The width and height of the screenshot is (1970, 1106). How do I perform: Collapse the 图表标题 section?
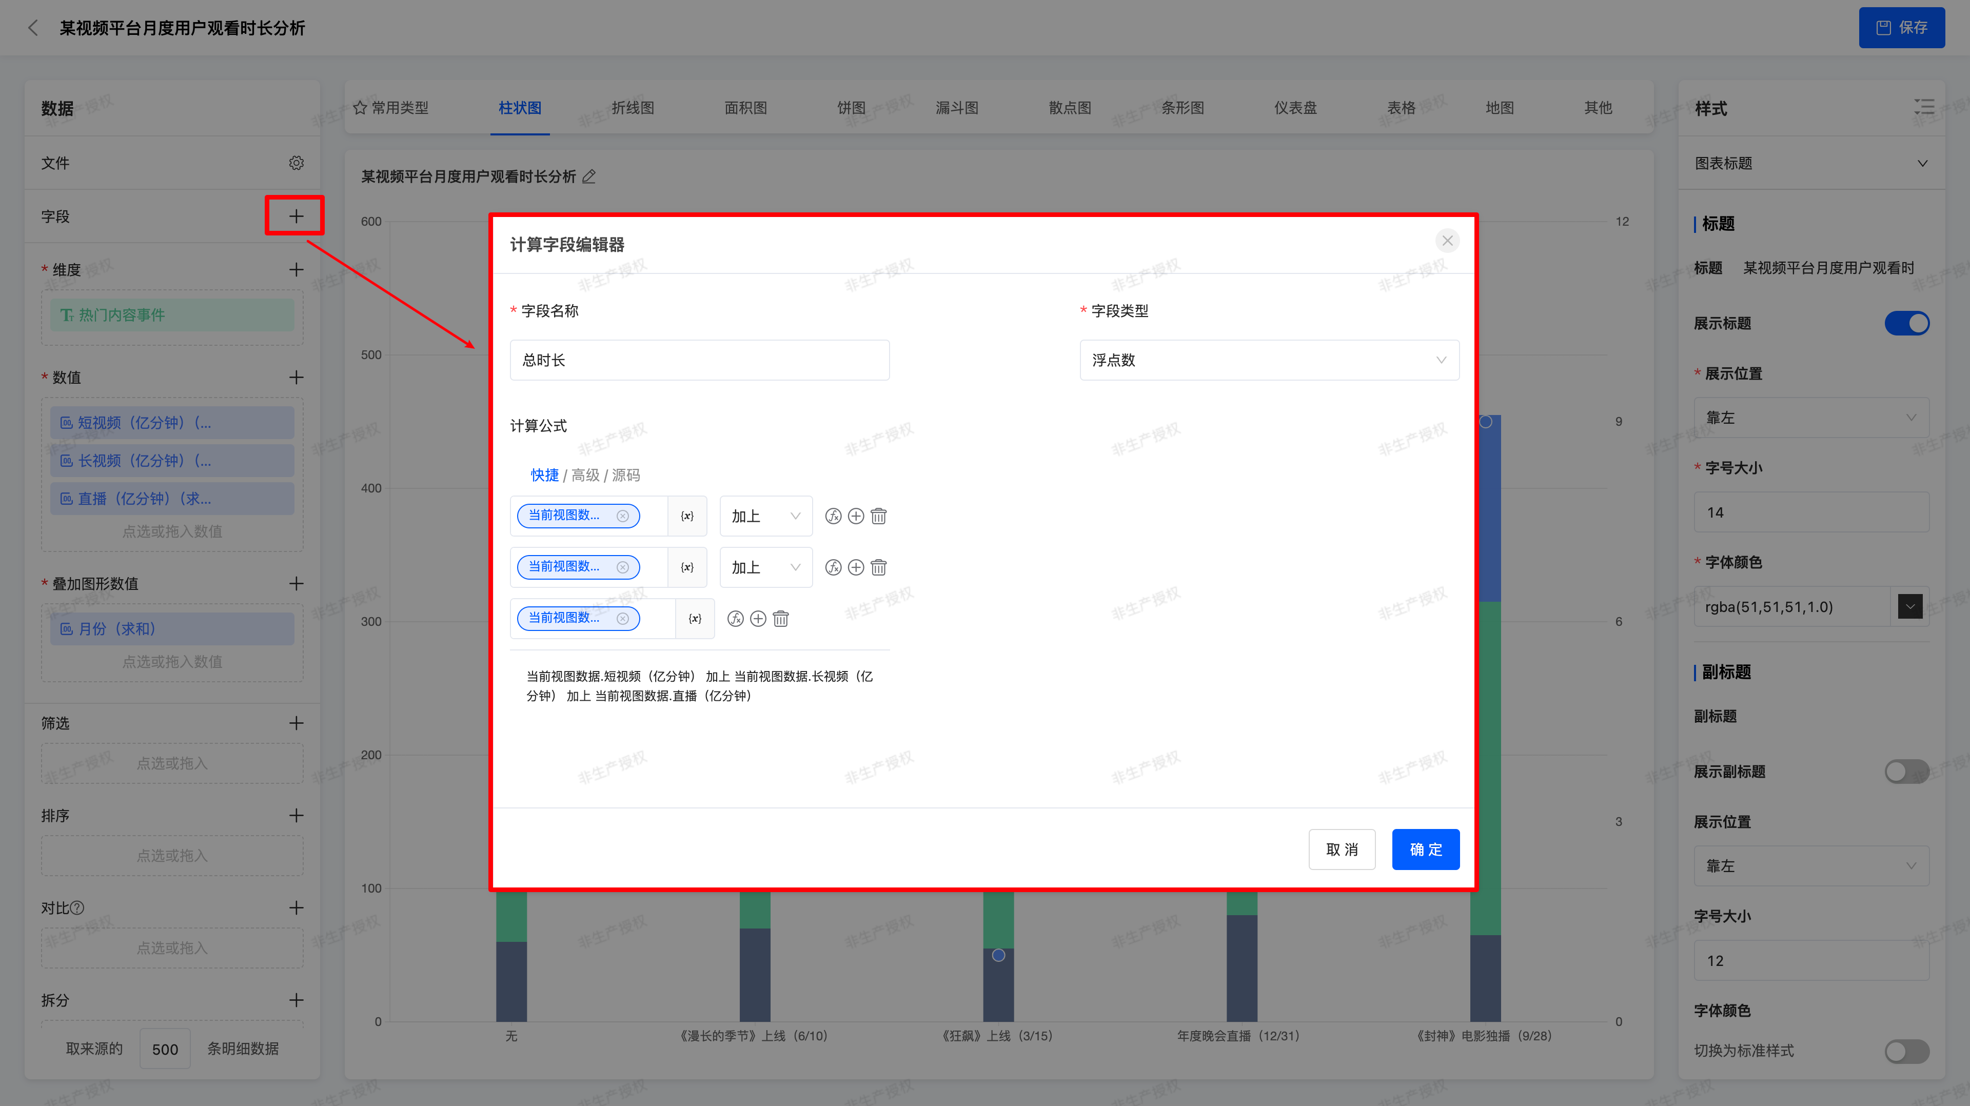1922,163
